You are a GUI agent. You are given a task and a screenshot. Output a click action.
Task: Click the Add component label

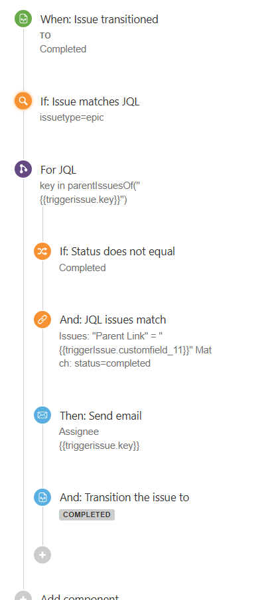(x=80, y=597)
